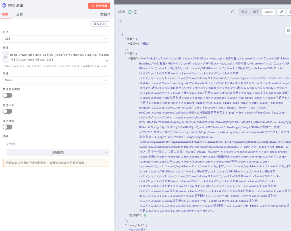Screen dimensions: 291x231
Task: Click the search icon in output panel
Action: pos(233,12)
